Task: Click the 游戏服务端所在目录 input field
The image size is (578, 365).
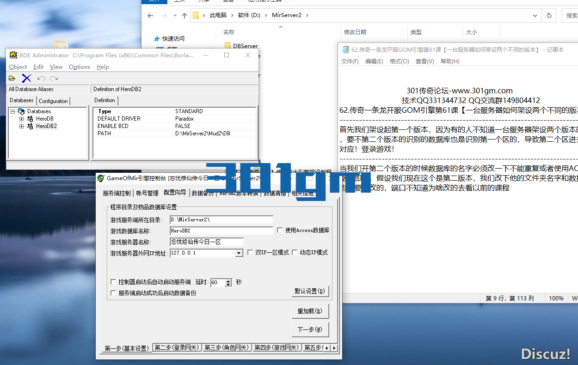Action: coord(221,219)
